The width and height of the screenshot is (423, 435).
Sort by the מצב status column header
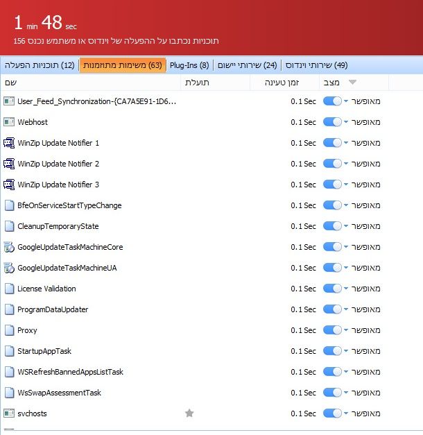354,83
